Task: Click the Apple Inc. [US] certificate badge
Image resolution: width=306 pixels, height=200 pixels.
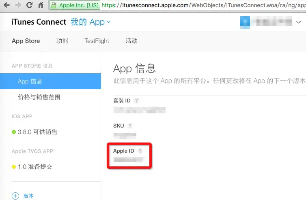Action: pyautogui.click(x=75, y=5)
